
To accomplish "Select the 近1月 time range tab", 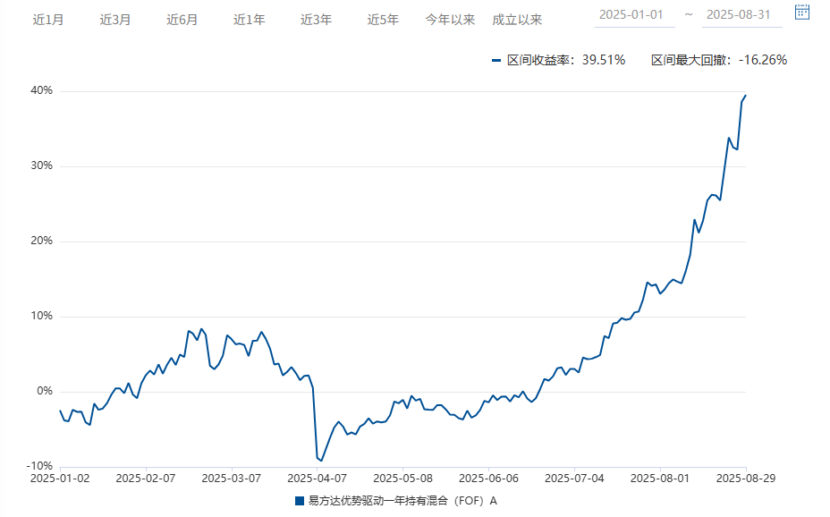I will tap(49, 18).
